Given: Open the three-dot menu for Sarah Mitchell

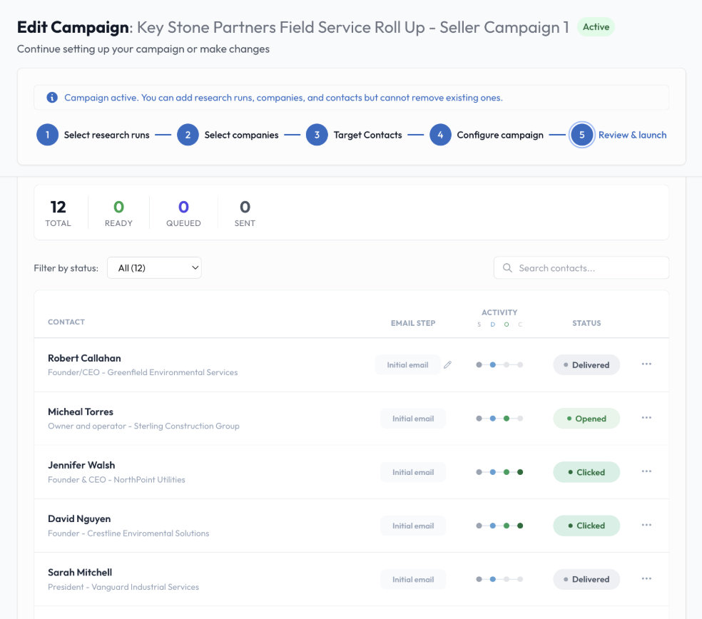Looking at the screenshot, I should tap(646, 579).
